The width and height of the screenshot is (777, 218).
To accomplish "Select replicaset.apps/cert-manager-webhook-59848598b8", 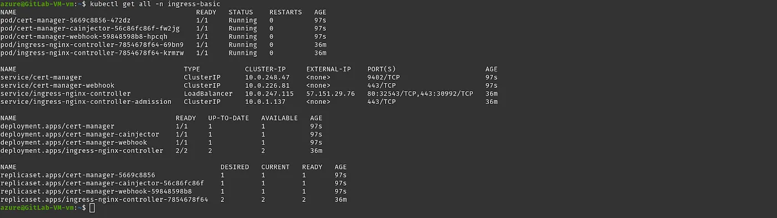I will pos(96,191).
